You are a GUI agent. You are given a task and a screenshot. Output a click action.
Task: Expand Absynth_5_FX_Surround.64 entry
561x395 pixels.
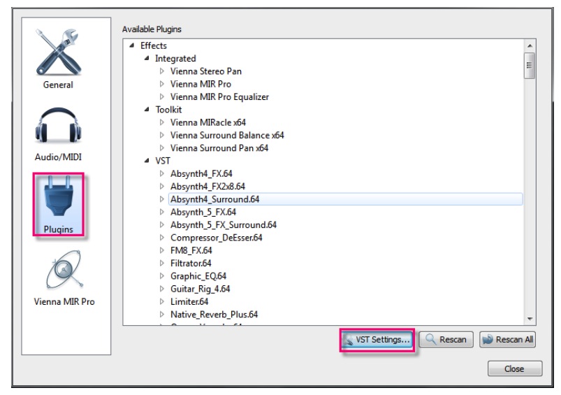[161, 224]
